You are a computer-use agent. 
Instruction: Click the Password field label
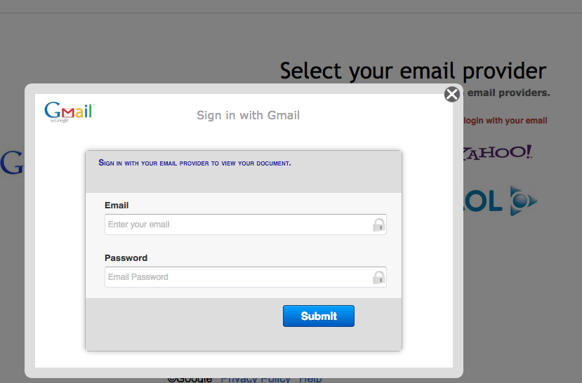[126, 258]
